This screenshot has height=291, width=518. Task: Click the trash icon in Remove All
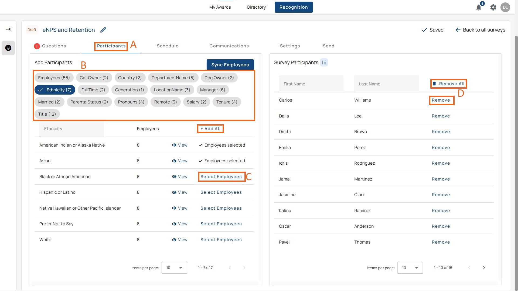pos(434,84)
